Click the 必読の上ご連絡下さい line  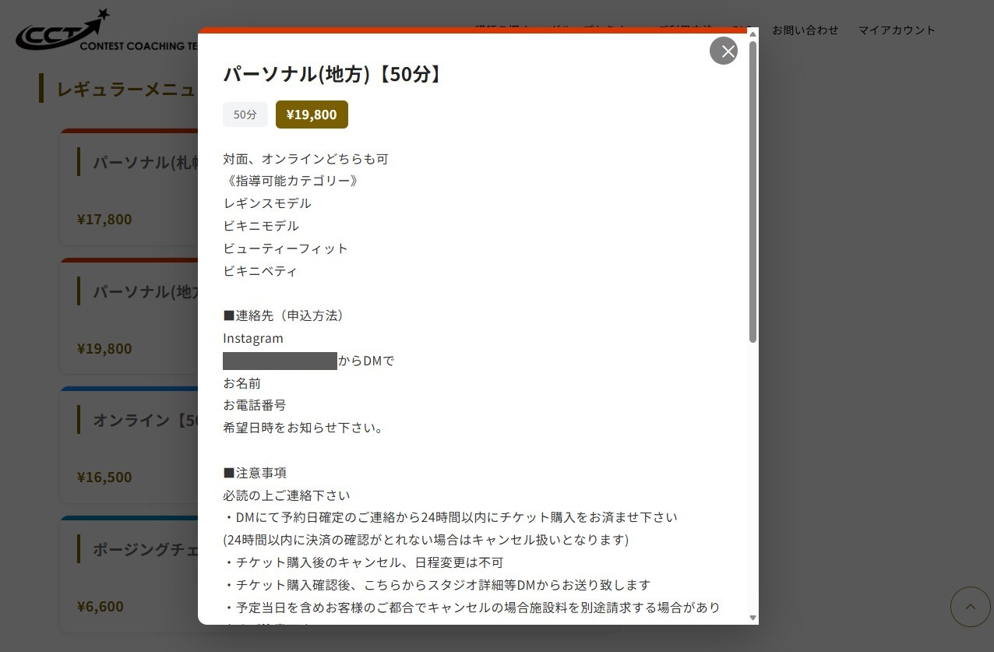click(x=287, y=495)
